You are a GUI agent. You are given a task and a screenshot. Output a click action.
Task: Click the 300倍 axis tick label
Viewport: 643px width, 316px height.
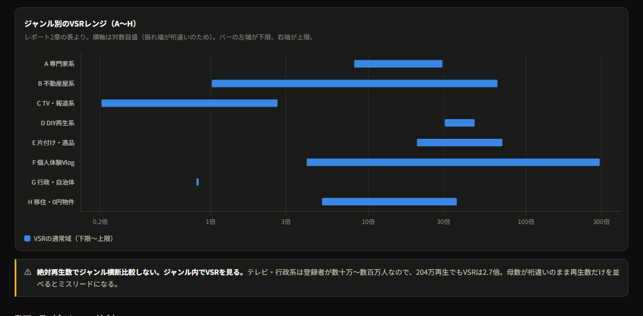click(x=601, y=222)
